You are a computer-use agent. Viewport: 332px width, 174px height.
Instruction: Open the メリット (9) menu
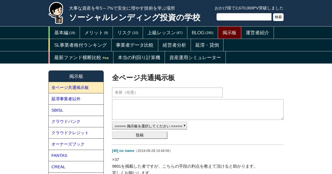96,33
